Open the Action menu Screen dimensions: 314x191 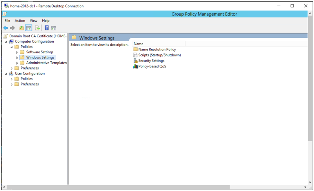coord(20,21)
